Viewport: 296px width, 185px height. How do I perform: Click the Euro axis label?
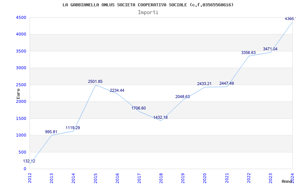pyautogui.click(x=18, y=94)
